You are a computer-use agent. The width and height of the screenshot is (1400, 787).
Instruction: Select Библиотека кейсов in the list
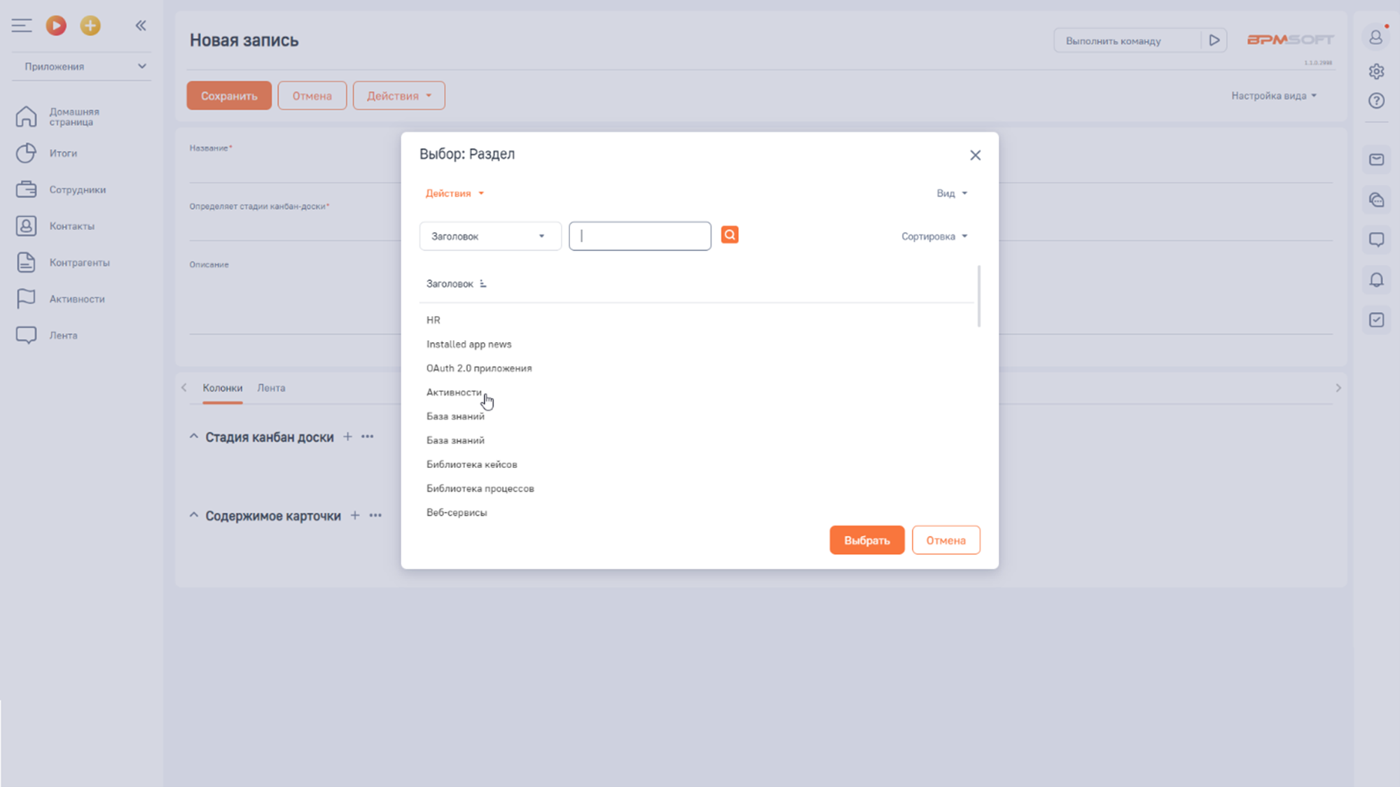(x=471, y=465)
